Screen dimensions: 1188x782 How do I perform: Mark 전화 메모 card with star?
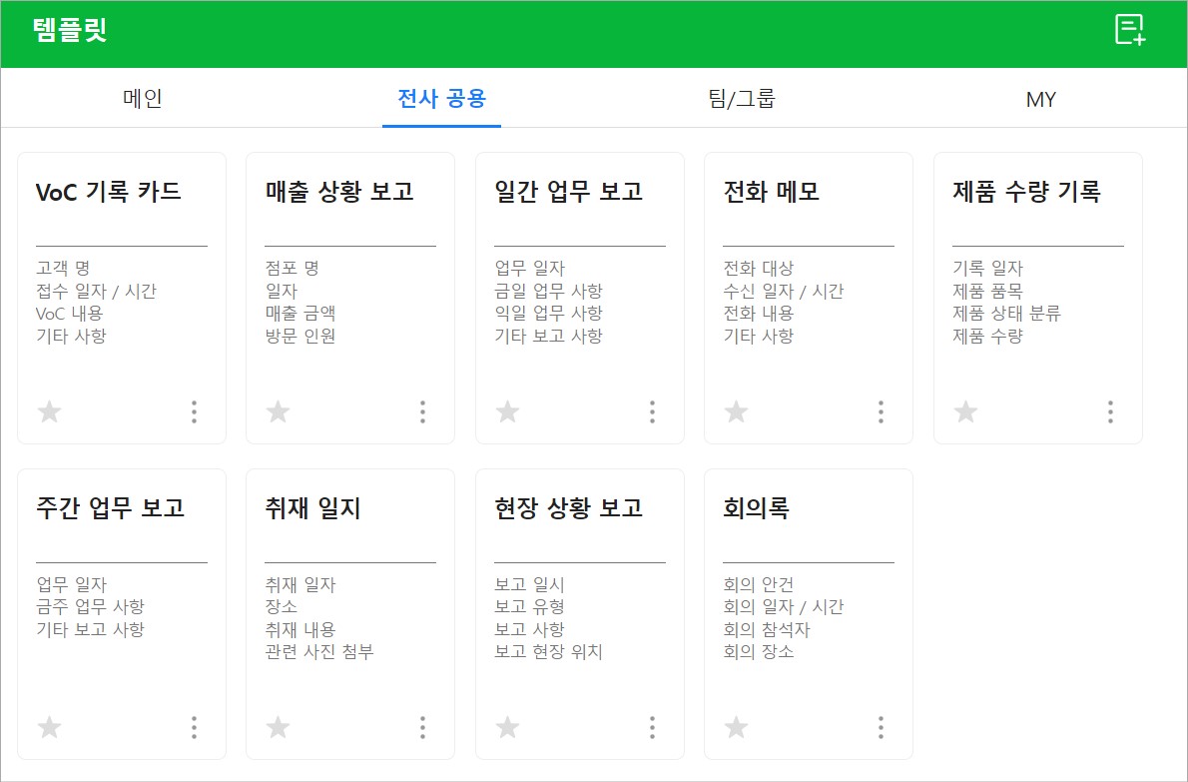[x=737, y=411]
